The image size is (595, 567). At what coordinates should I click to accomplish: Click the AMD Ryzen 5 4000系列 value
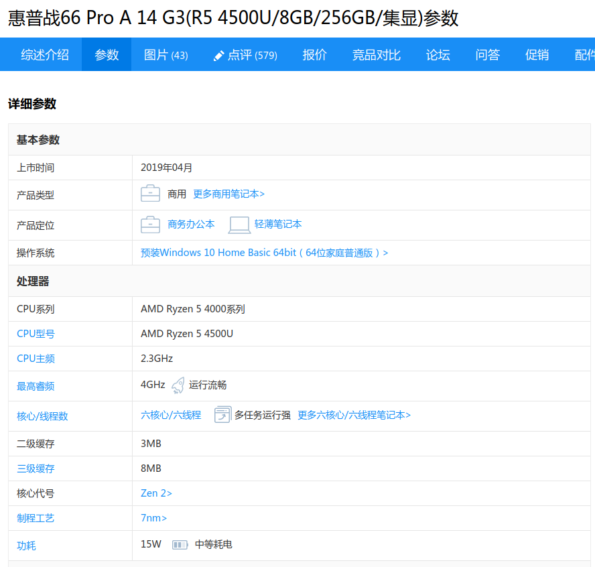tap(193, 309)
